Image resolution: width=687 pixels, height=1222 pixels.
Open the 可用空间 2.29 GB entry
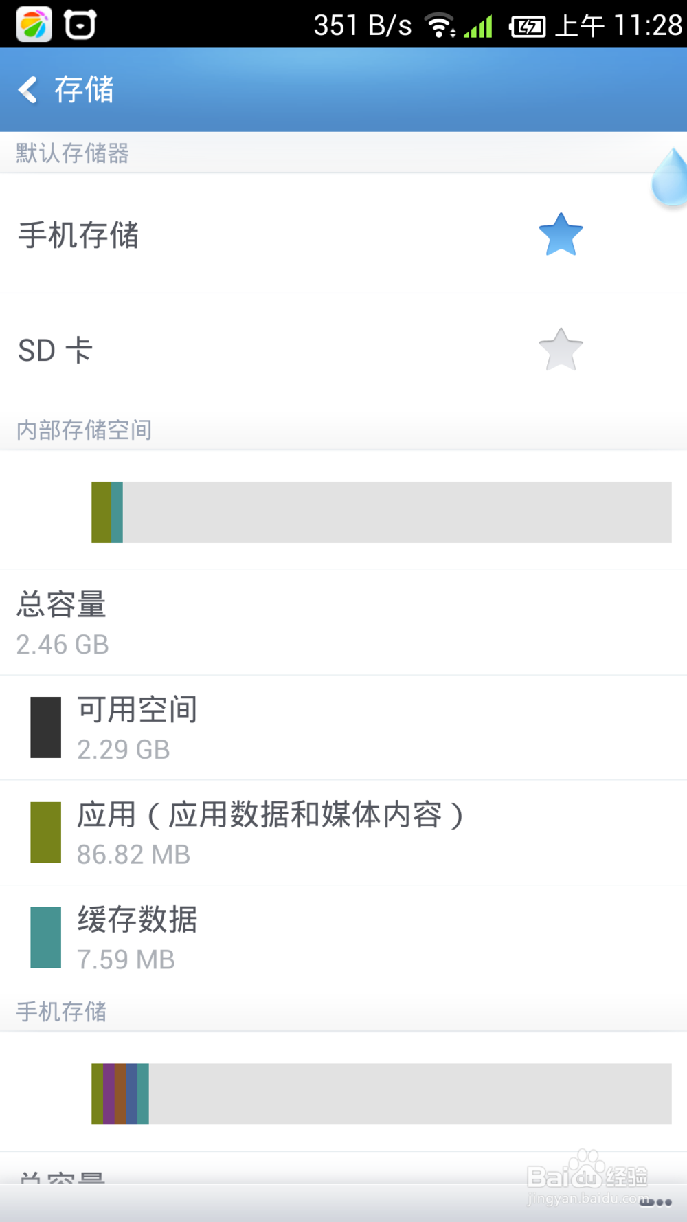point(343,728)
